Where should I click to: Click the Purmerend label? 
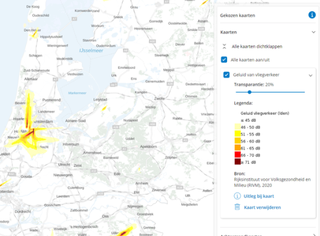coord(51,100)
